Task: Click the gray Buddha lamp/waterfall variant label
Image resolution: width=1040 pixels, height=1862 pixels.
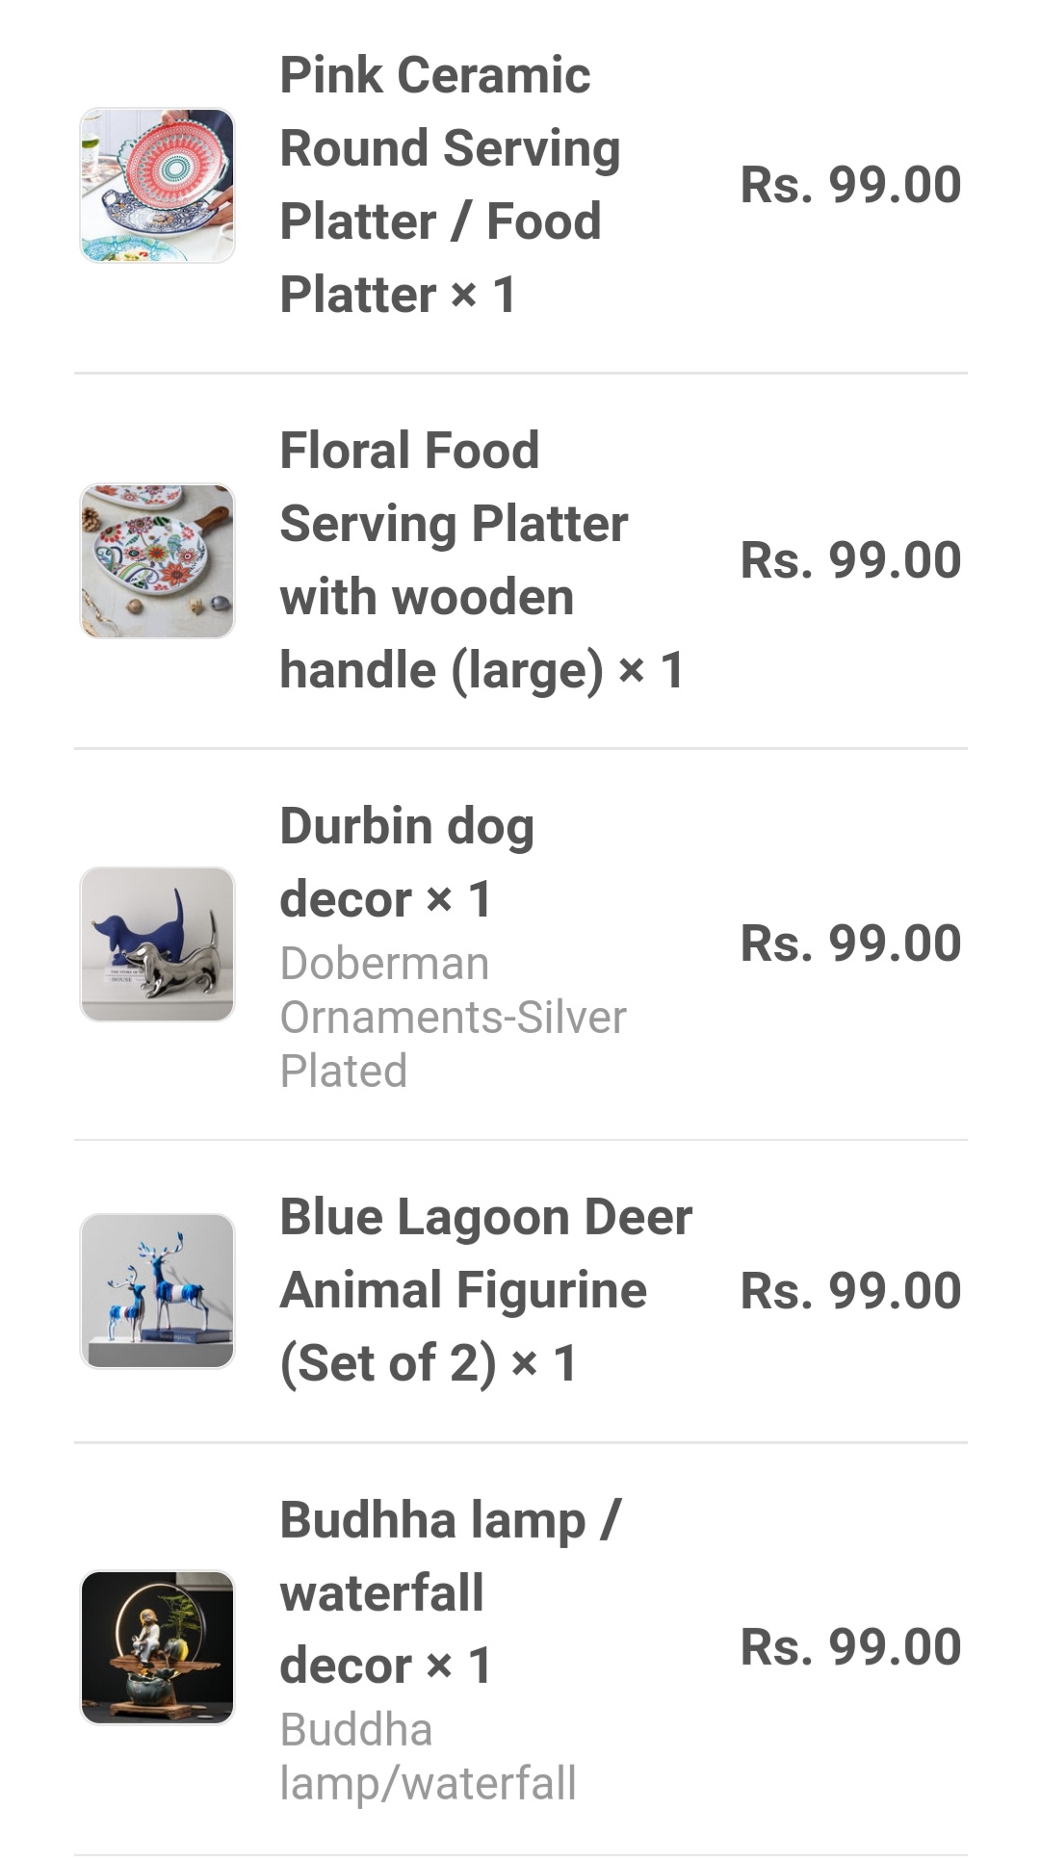Action: [428, 1757]
